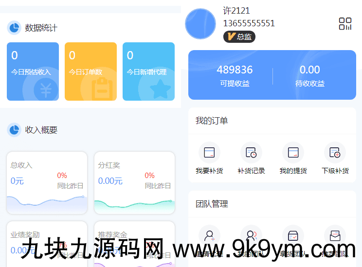Open the QR code scanner icon

pyautogui.click(x=345, y=24)
